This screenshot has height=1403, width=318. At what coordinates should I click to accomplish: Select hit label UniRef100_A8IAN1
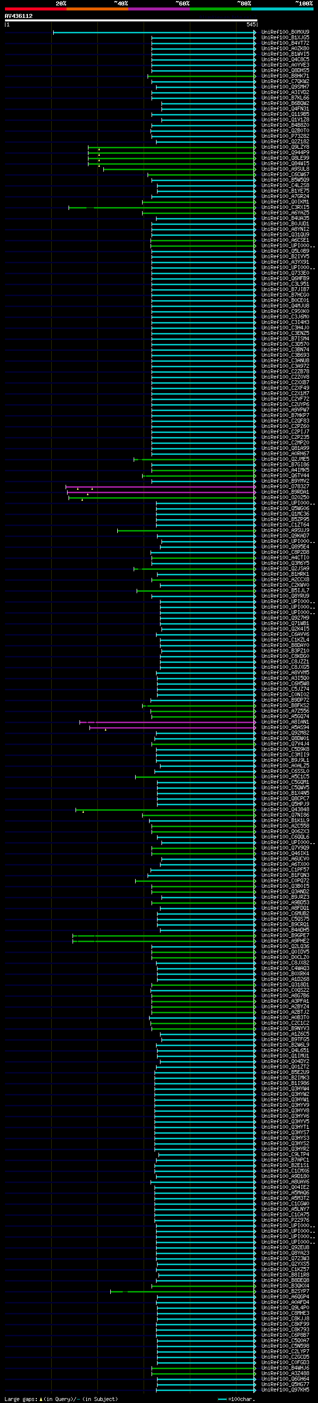[x=285, y=722]
